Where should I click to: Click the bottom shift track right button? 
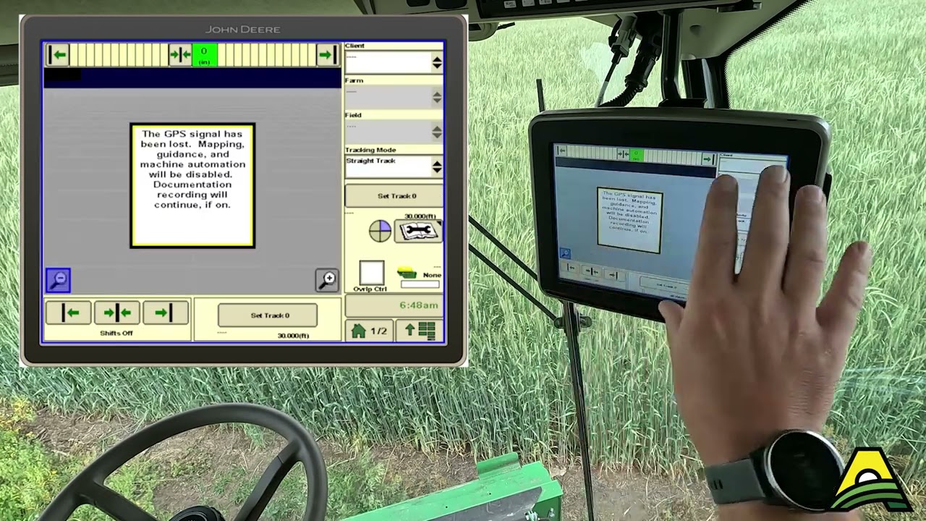coord(165,313)
